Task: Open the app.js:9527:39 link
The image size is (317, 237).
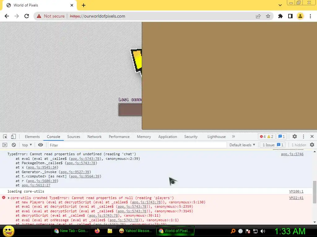Action: (75, 172)
